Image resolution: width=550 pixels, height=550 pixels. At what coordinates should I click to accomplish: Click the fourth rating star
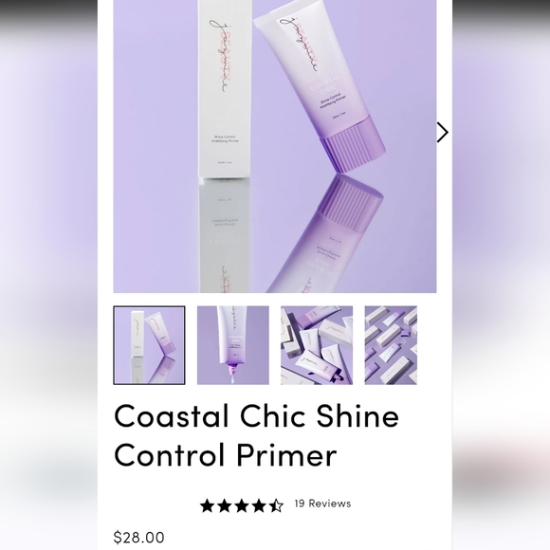tap(259, 505)
